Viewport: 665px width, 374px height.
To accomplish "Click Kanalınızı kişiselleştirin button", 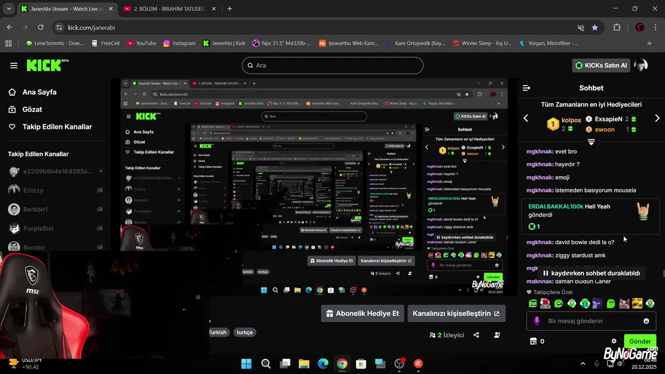I will [456, 313].
